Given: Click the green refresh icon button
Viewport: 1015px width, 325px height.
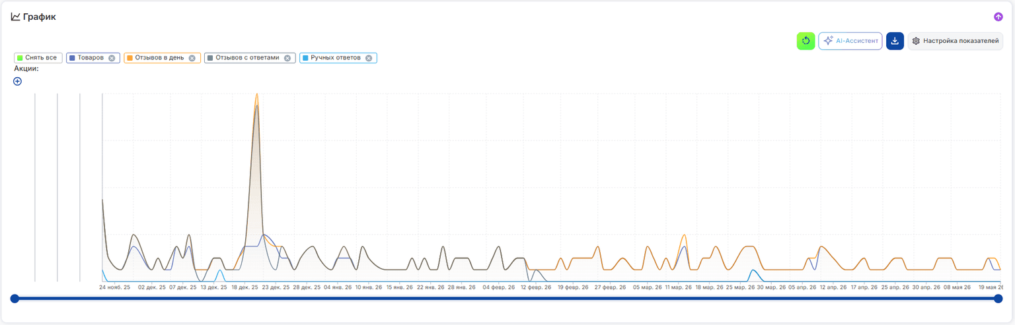Looking at the screenshot, I should tap(806, 41).
